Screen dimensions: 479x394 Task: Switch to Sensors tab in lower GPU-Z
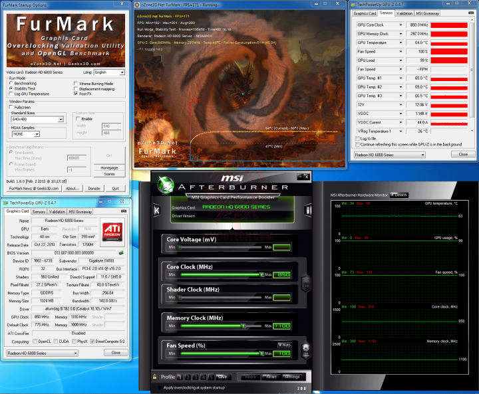(39, 211)
